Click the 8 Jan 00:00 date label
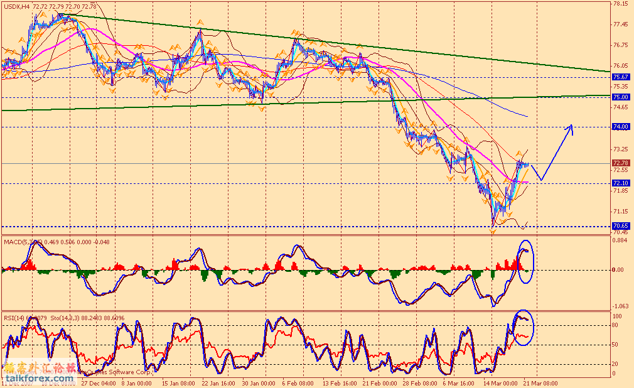 click(x=136, y=383)
